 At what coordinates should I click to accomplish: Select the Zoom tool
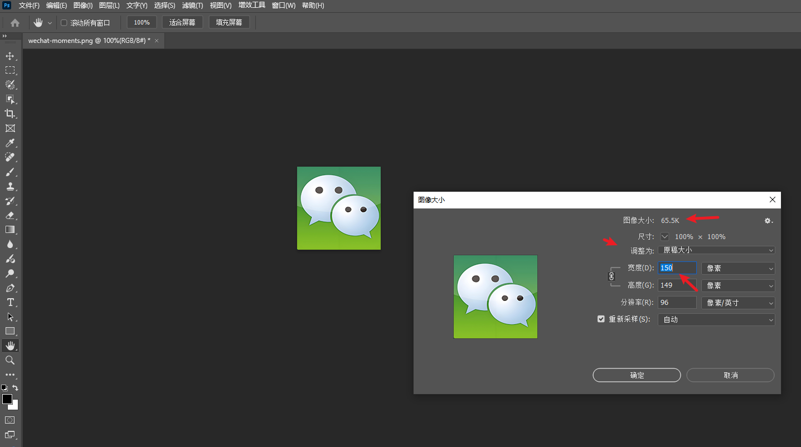click(x=10, y=361)
